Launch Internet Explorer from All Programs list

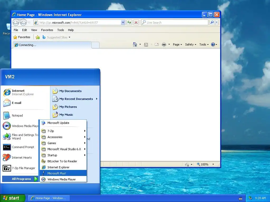click(x=63, y=167)
